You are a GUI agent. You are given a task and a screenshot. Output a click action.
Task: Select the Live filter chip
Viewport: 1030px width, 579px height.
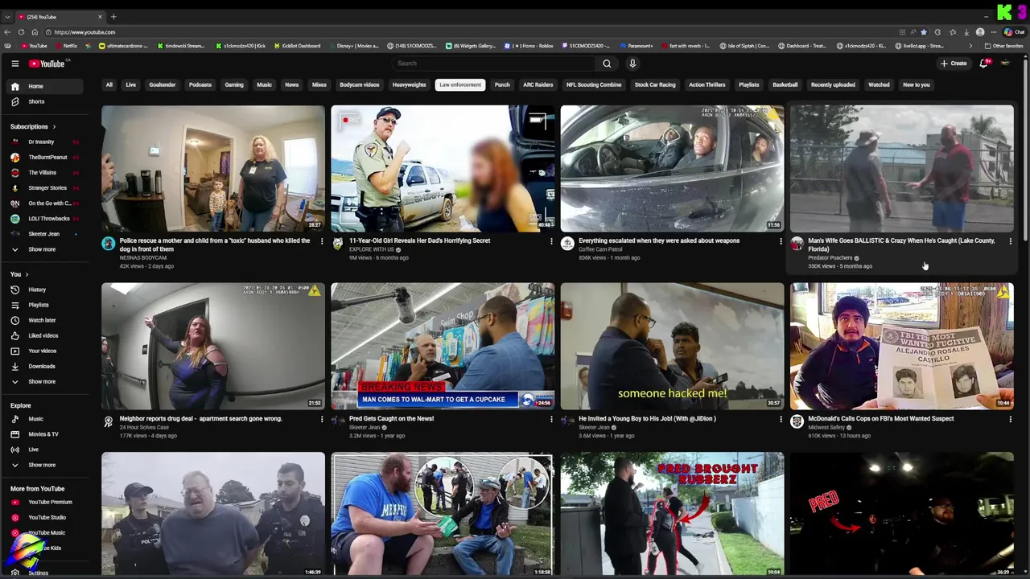[x=130, y=84]
